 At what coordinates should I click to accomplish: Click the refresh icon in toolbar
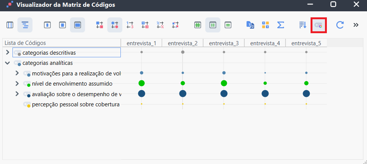click(340, 25)
